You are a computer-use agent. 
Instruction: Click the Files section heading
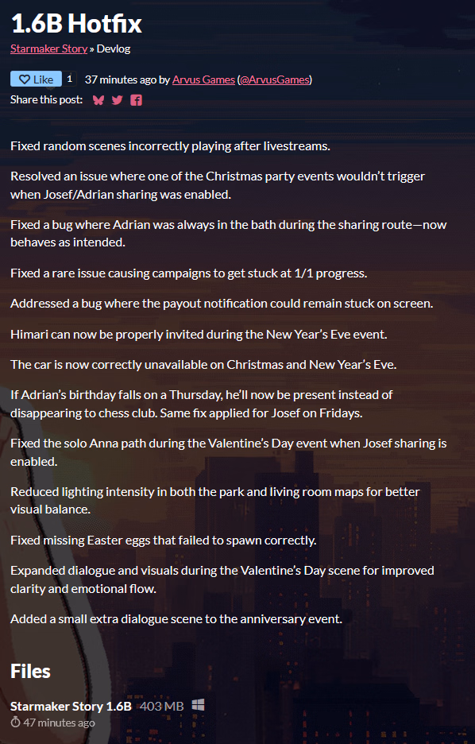coord(30,671)
